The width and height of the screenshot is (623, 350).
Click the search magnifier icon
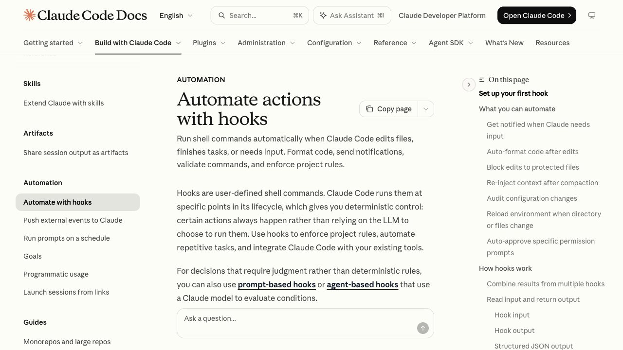(x=222, y=16)
